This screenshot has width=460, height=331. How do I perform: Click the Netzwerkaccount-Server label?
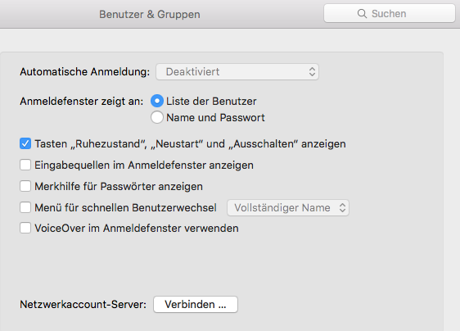point(83,304)
